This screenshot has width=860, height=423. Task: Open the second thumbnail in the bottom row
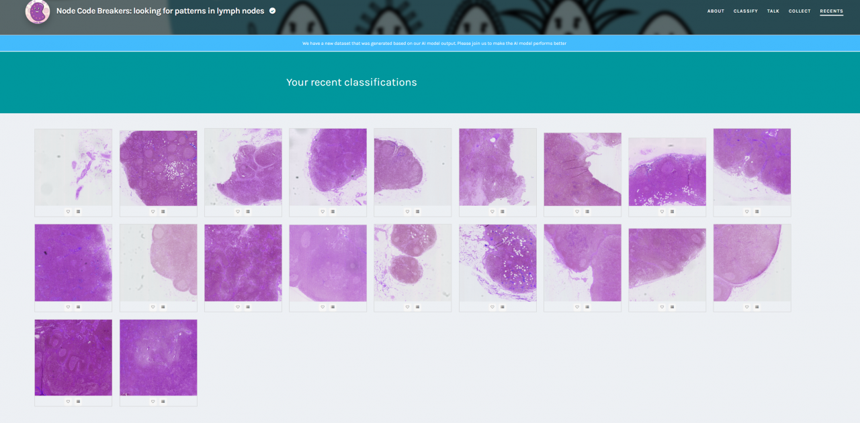click(159, 357)
